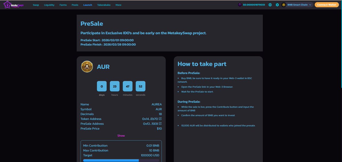Image resolution: width=342 pixels, height=162 pixels.
Task: Click the Before PreSale: subheading
Action: [x=189, y=73]
